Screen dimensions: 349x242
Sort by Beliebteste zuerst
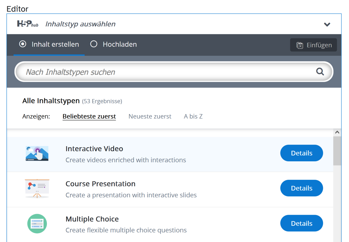pos(89,116)
